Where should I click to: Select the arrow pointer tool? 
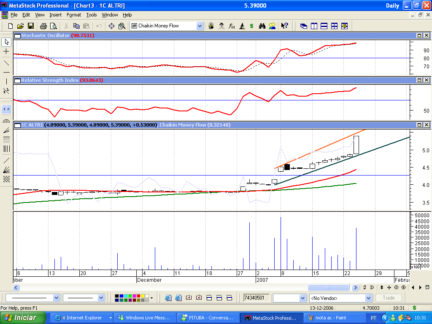pos(6,42)
